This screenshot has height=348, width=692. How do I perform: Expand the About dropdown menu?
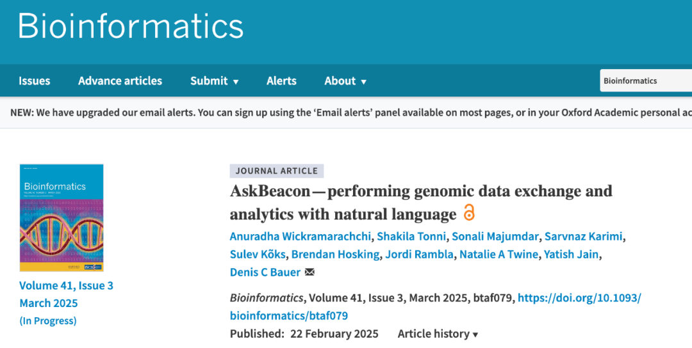pyautogui.click(x=345, y=81)
